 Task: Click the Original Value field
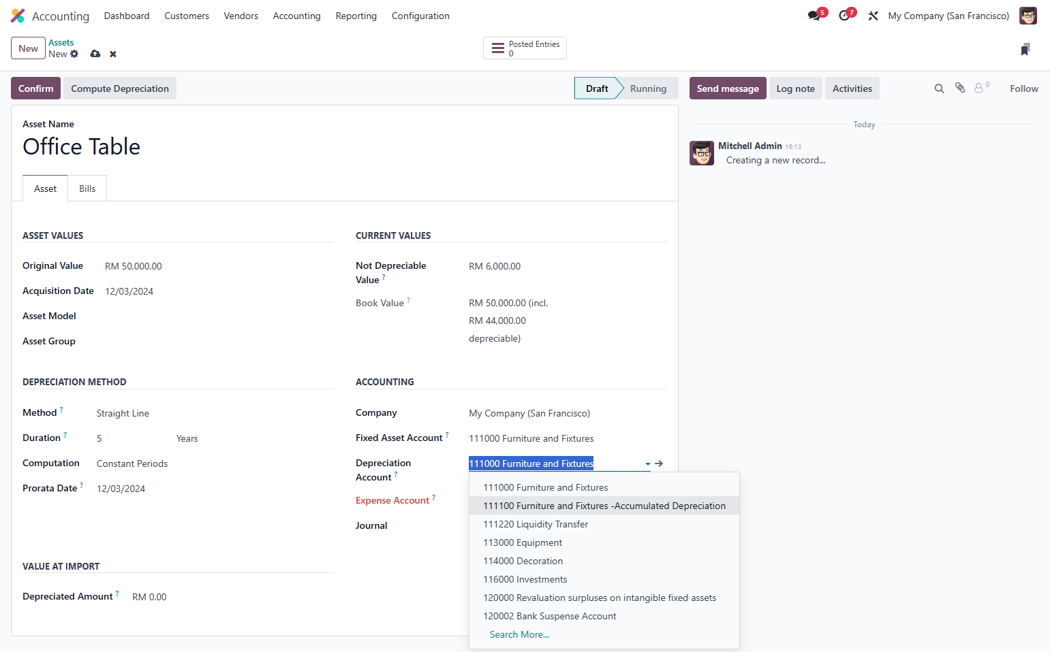click(x=219, y=266)
